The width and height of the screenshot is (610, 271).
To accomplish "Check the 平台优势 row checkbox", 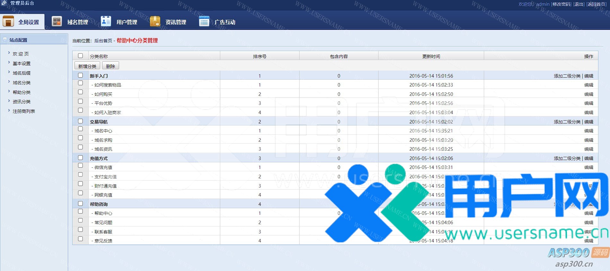I will tap(81, 101).
